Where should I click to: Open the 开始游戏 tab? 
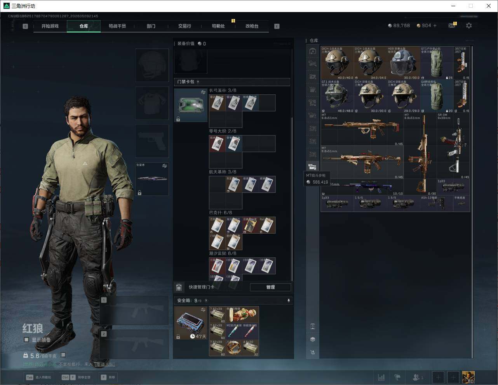coord(50,26)
